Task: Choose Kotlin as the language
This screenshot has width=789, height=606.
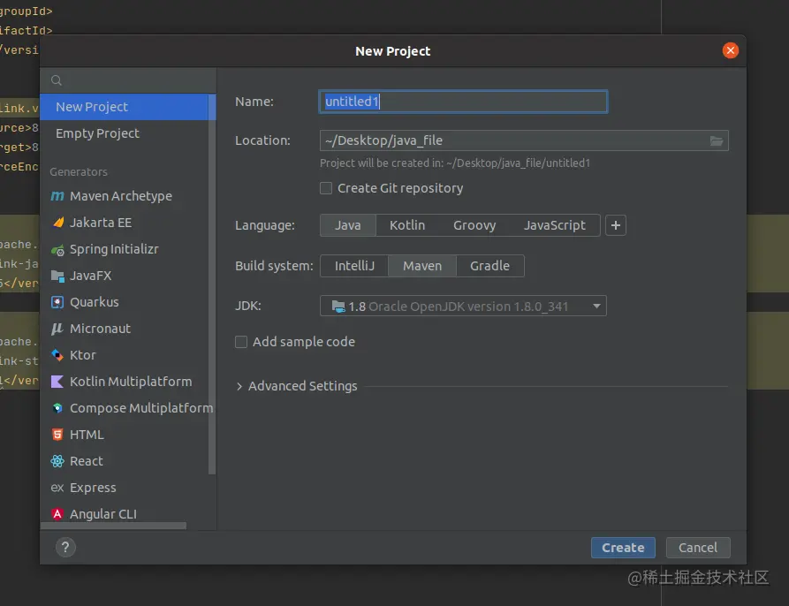Action: click(407, 225)
